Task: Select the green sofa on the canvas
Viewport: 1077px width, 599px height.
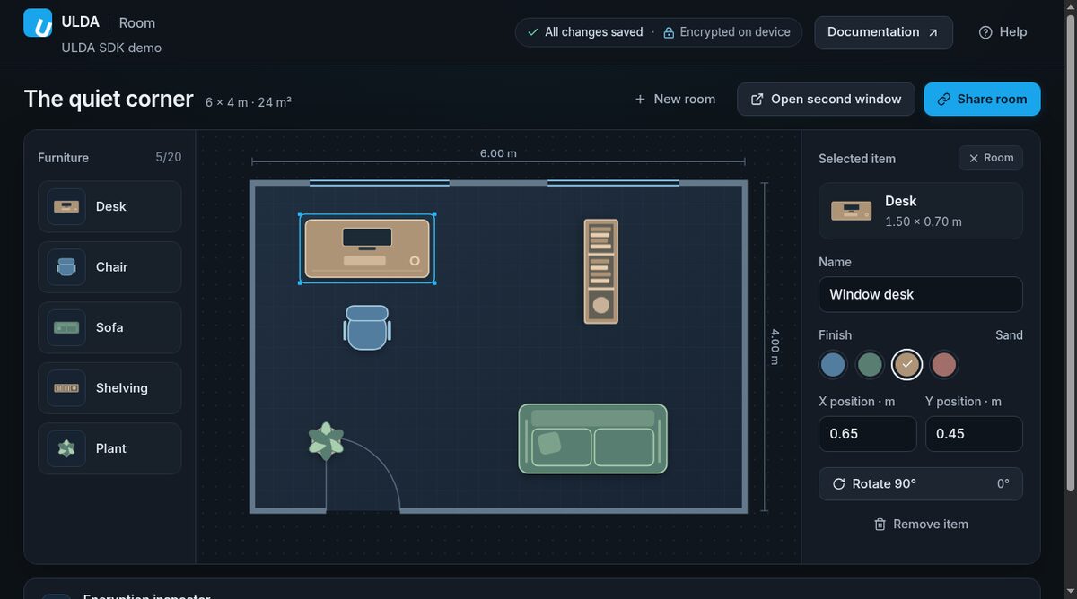Action: (x=592, y=438)
